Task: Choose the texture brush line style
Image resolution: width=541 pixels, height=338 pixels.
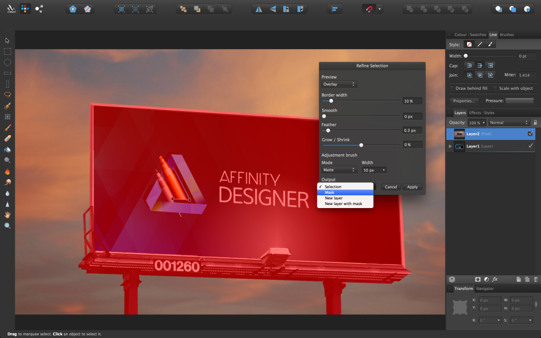Action: pos(490,44)
